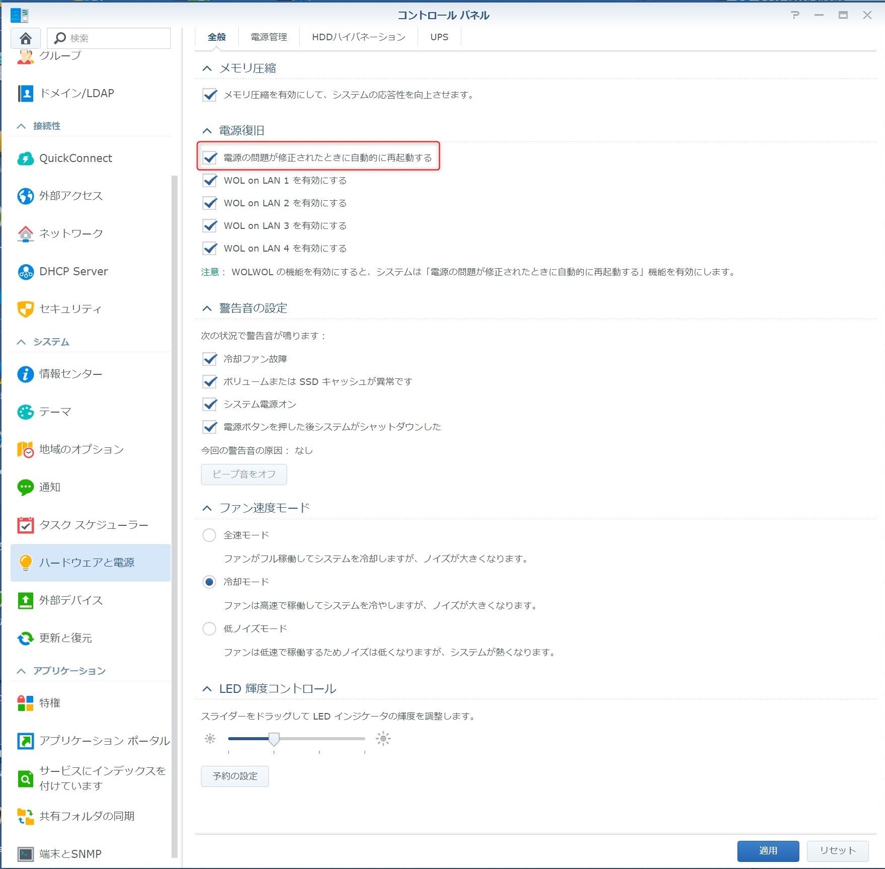Collapse the システム sidebar group
This screenshot has width=885, height=869.
pyautogui.click(x=21, y=342)
